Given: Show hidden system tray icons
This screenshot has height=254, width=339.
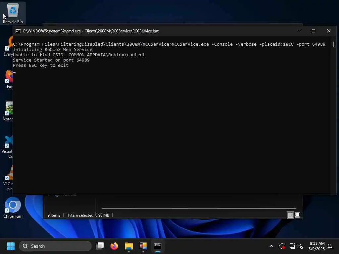Looking at the screenshot, I should click(x=271, y=246).
